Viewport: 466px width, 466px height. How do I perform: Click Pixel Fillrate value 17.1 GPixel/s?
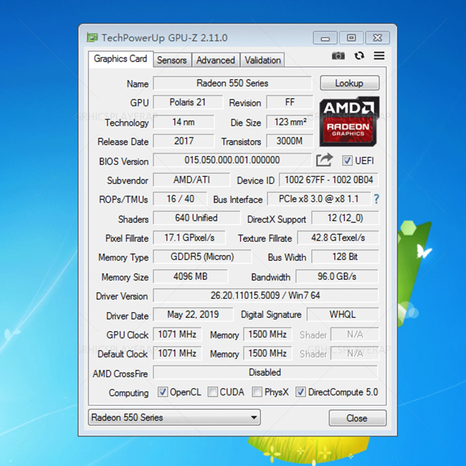coord(189,238)
